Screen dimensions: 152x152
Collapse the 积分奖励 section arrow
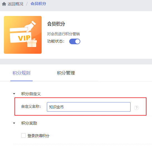pos(14,123)
